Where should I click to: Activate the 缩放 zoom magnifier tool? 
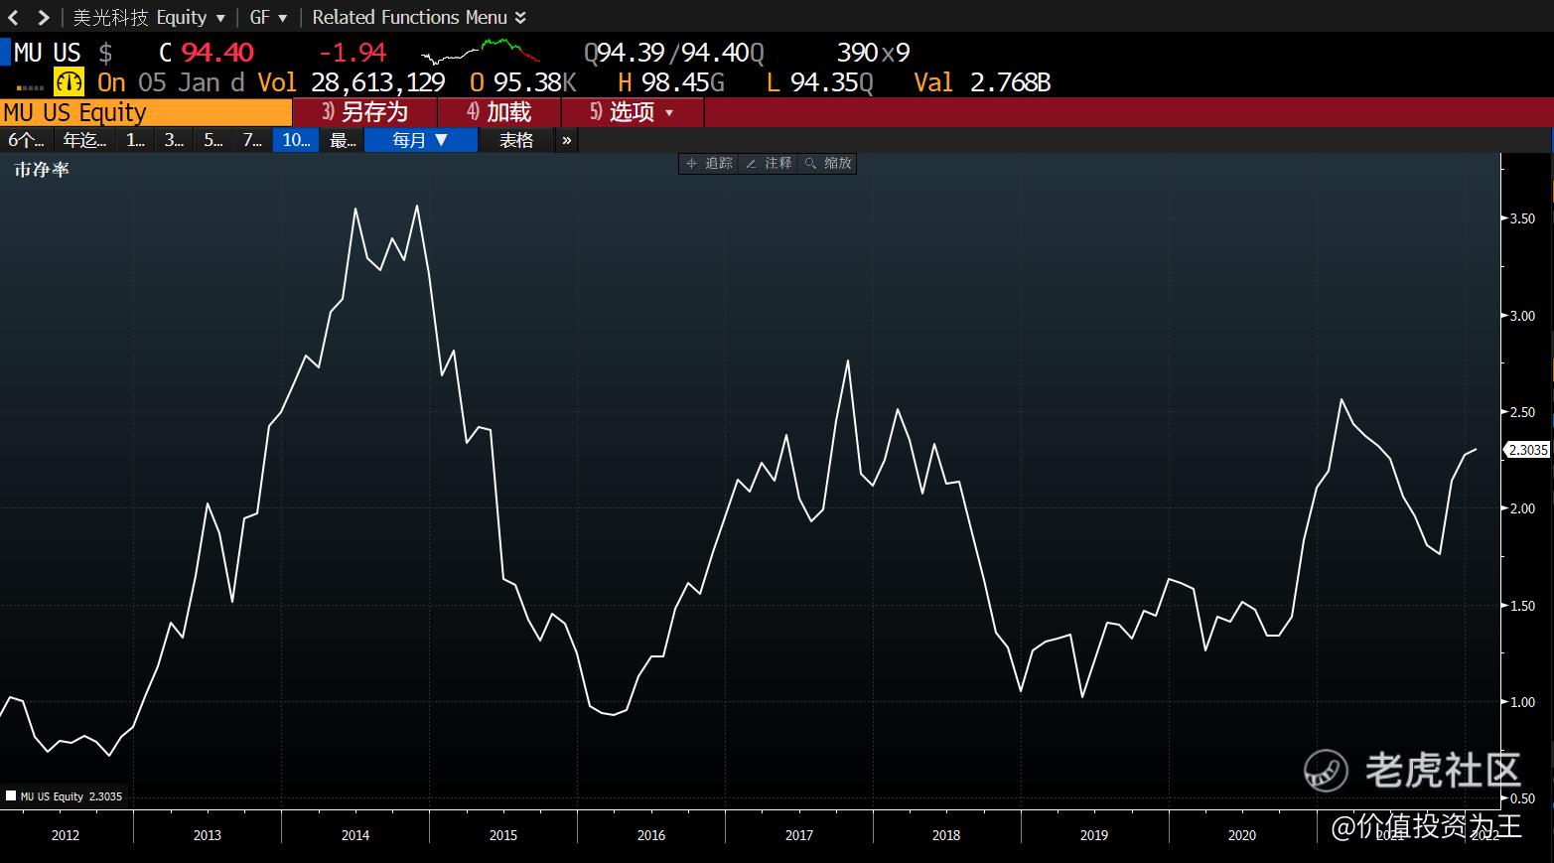(828, 163)
